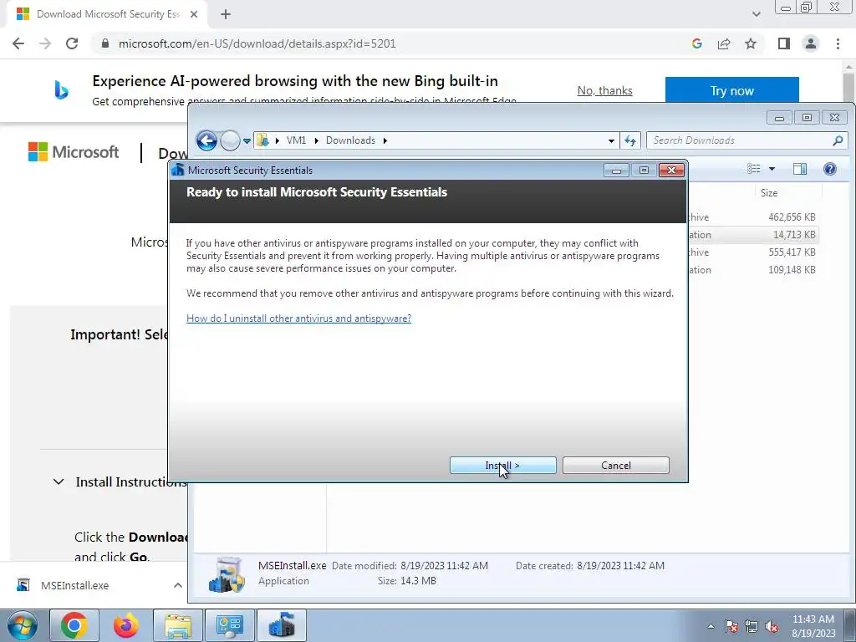
Task: Open the Chrome profile avatar menu
Action: tap(811, 43)
